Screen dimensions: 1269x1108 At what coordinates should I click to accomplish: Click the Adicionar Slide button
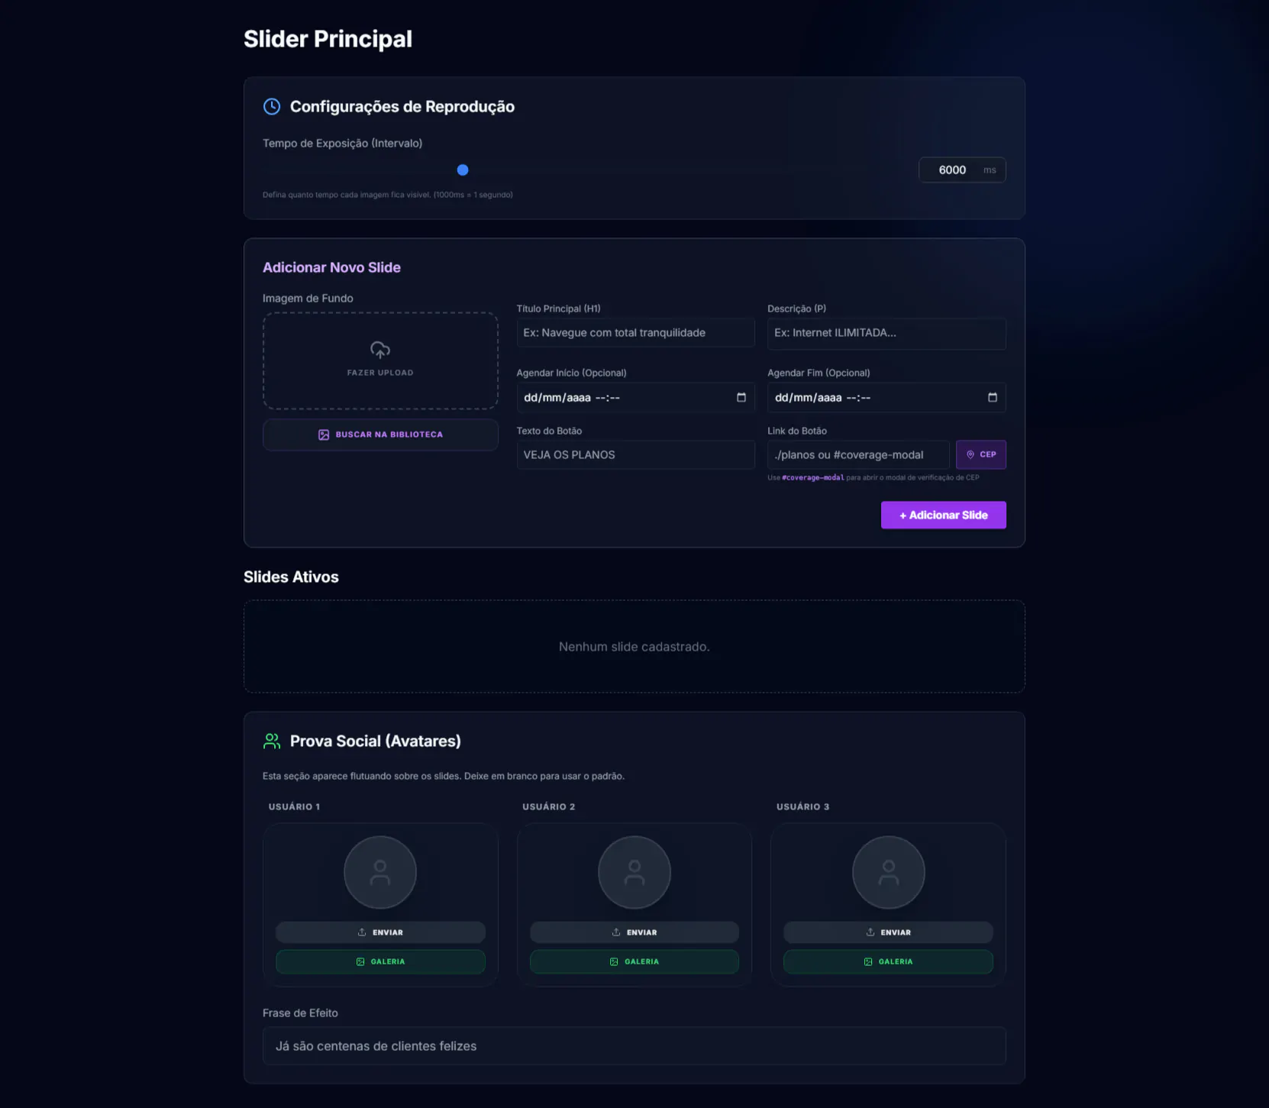[x=943, y=515]
